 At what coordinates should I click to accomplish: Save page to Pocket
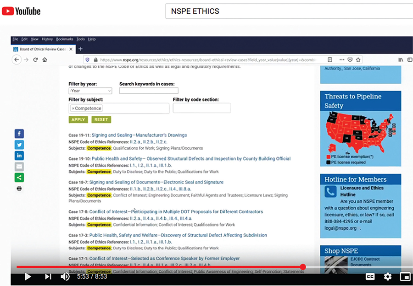[x=350, y=59]
